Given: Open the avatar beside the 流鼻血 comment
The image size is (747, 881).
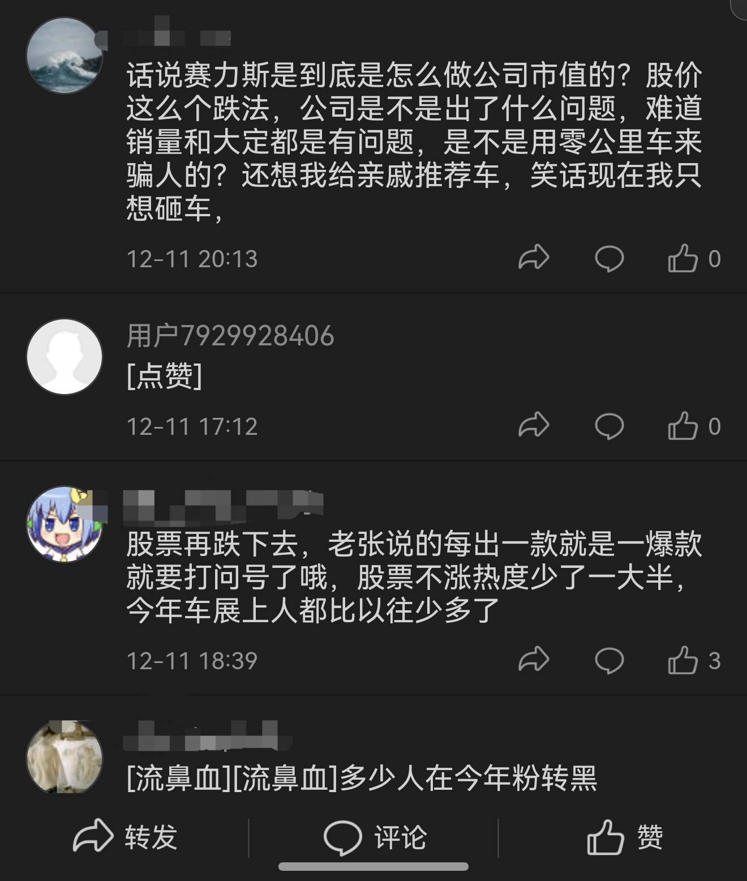Looking at the screenshot, I should point(65,756).
